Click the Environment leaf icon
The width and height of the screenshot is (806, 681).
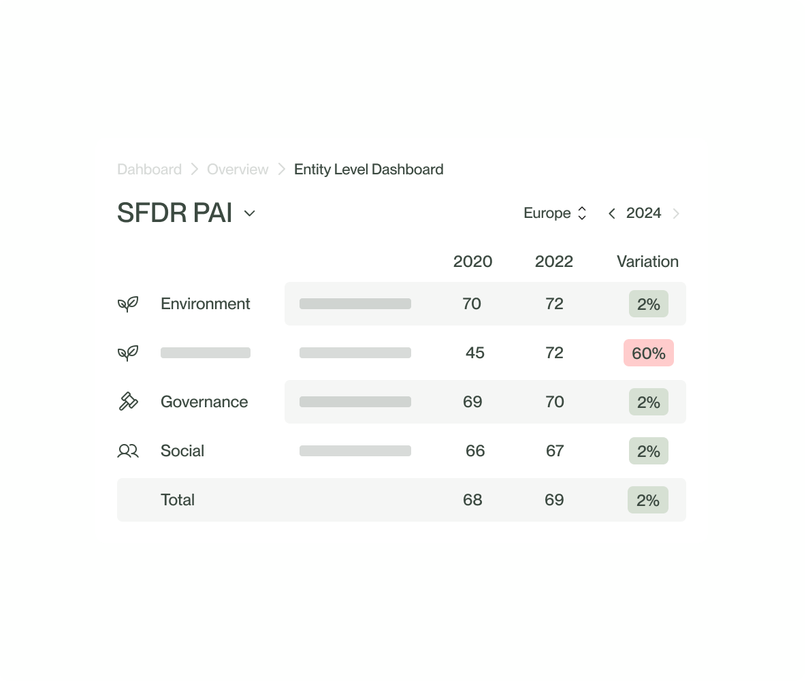click(x=128, y=304)
